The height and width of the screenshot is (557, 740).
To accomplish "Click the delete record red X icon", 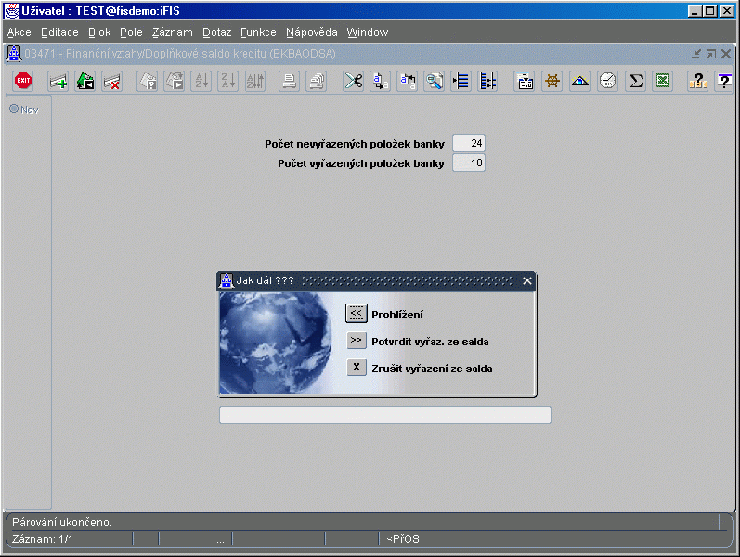I will point(112,81).
